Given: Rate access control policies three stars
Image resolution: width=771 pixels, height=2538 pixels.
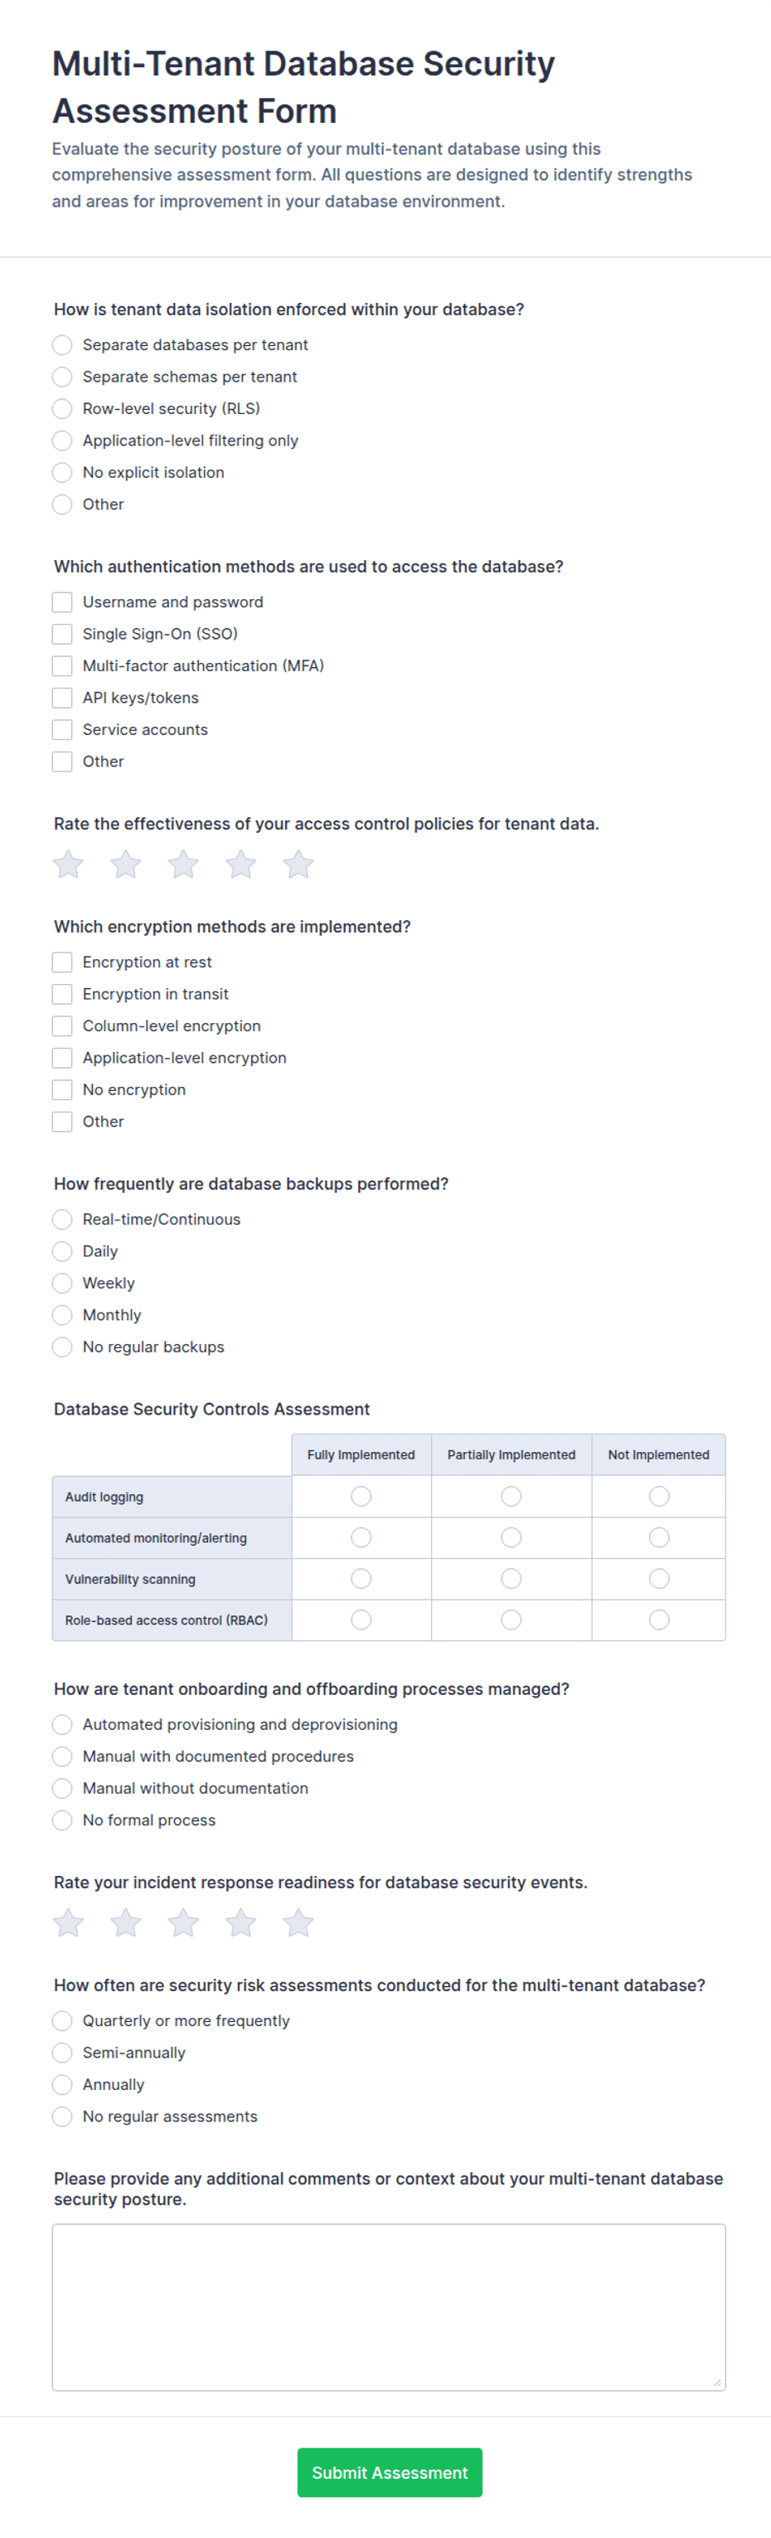Looking at the screenshot, I should tap(183, 864).
